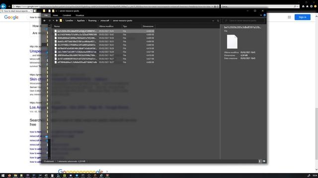The height and width of the screenshot is (178, 318).
Task: Select the file modified at 18:42
Action: click(104, 35)
